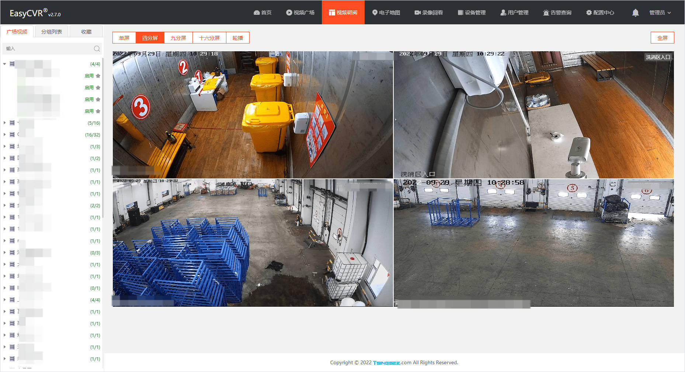Switch to 收藏 favorites tab
Image resolution: width=685 pixels, height=372 pixels.
[x=86, y=32]
